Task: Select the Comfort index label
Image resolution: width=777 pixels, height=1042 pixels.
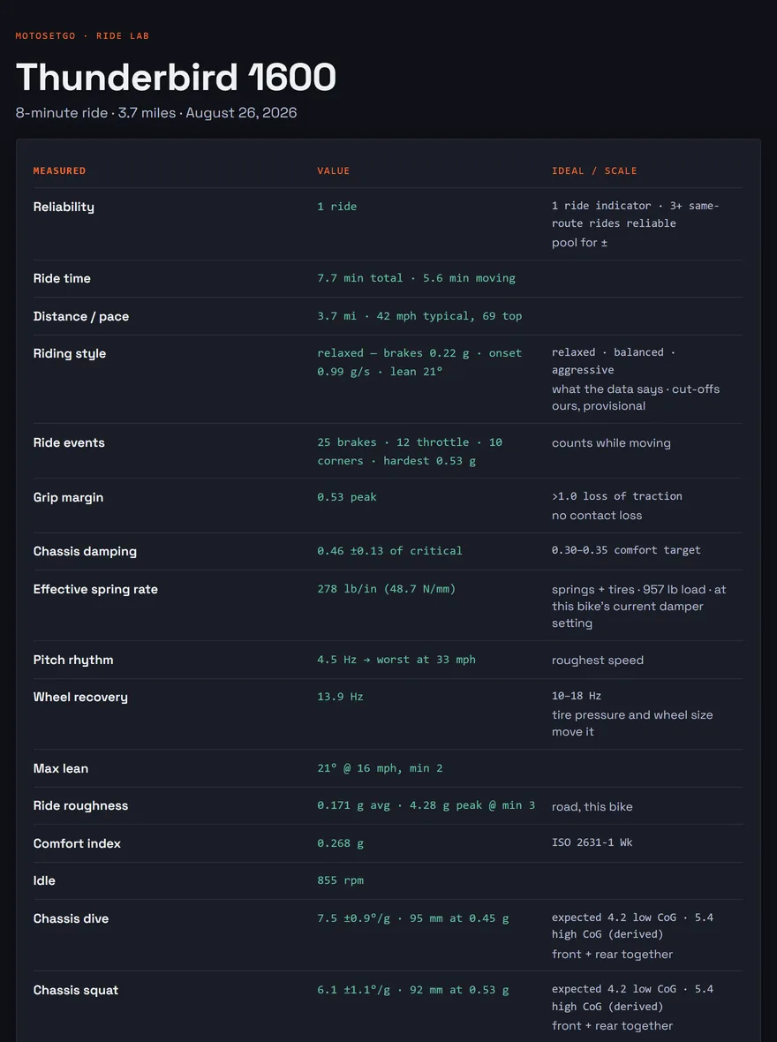Action: (x=77, y=843)
